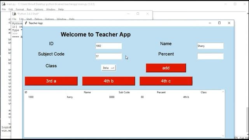Click the table scrollbar down arrow
The width and height of the screenshot is (249, 140).
coord(223,136)
